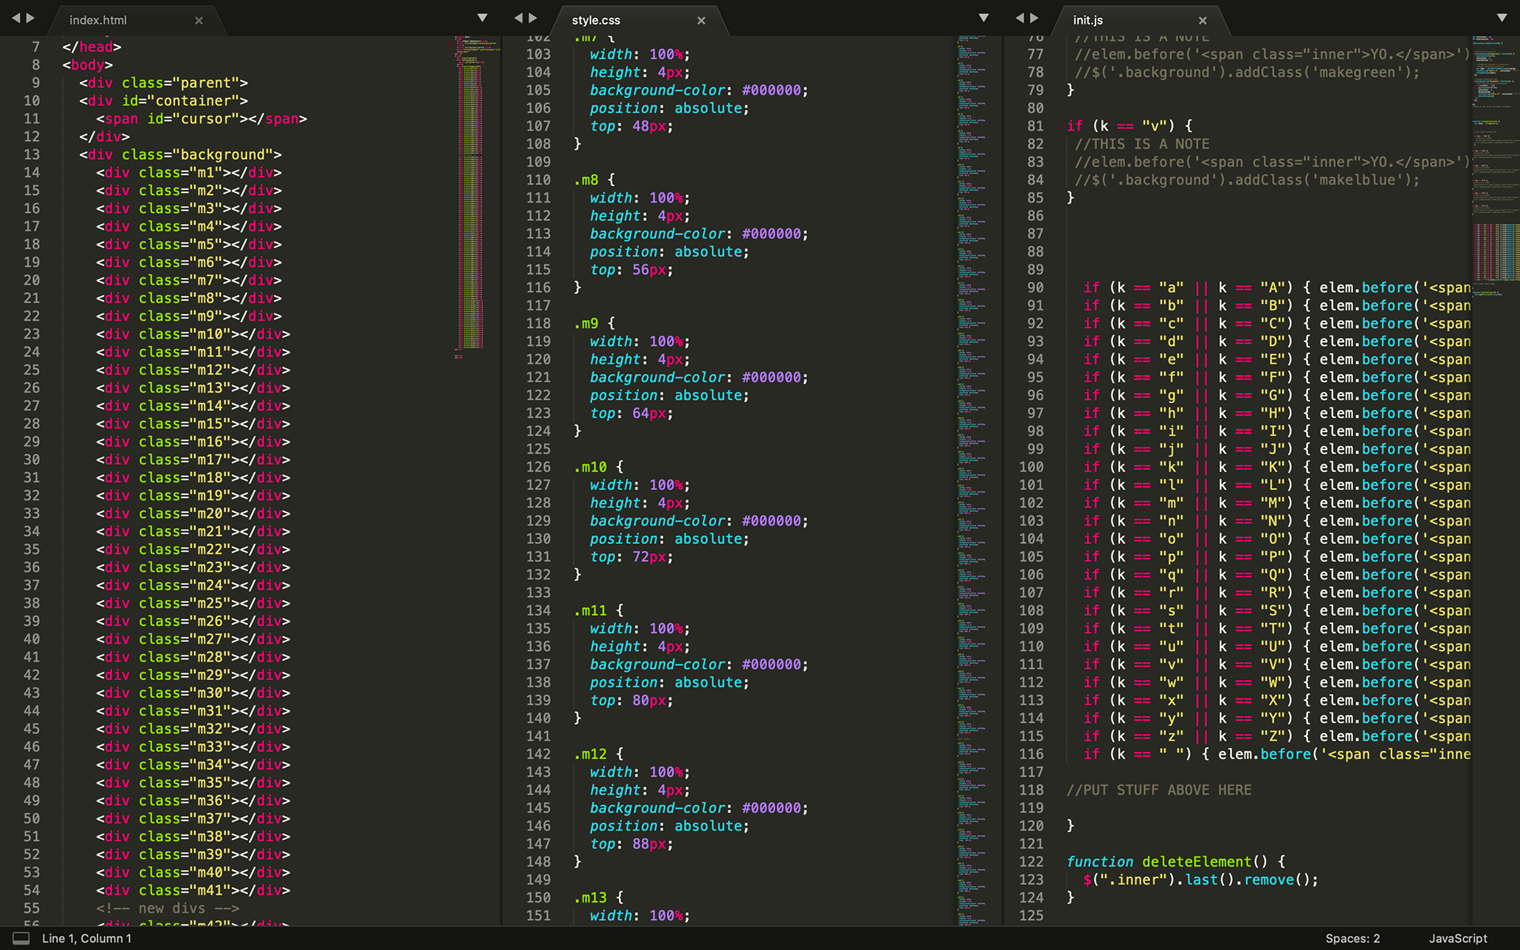1520x950 pixels.
Task: Click the .m8 selector in style.css
Action: [x=586, y=180]
